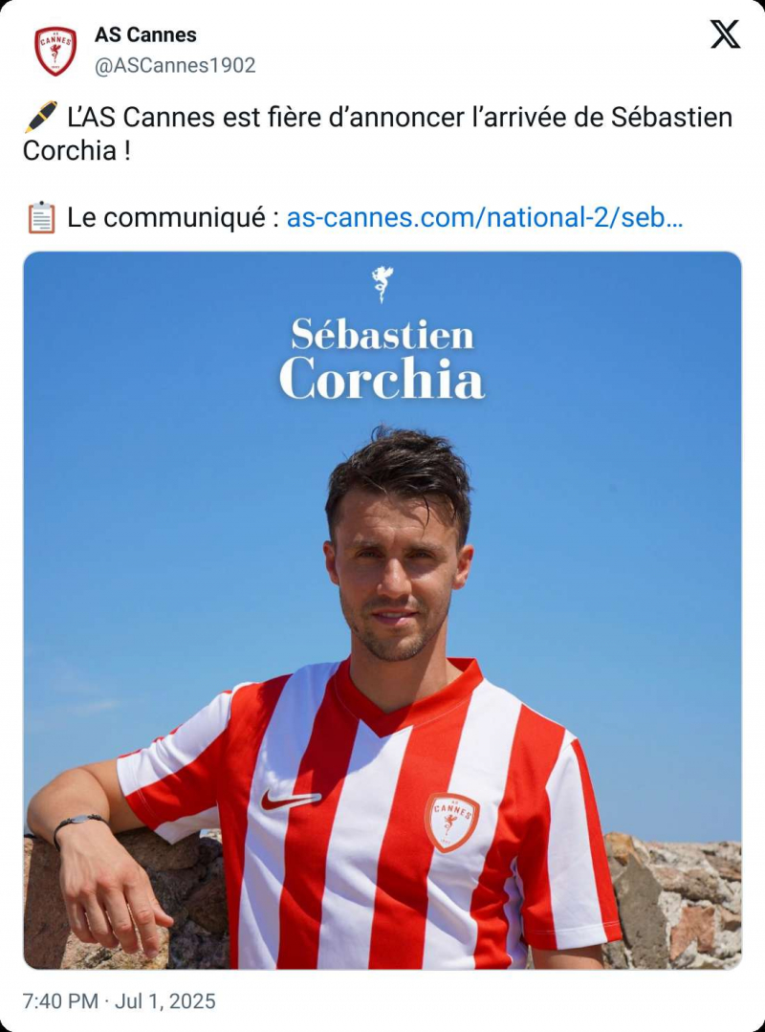Click the clipboard emoji before Le communiqué
The height and width of the screenshot is (1032, 765).
click(41, 218)
